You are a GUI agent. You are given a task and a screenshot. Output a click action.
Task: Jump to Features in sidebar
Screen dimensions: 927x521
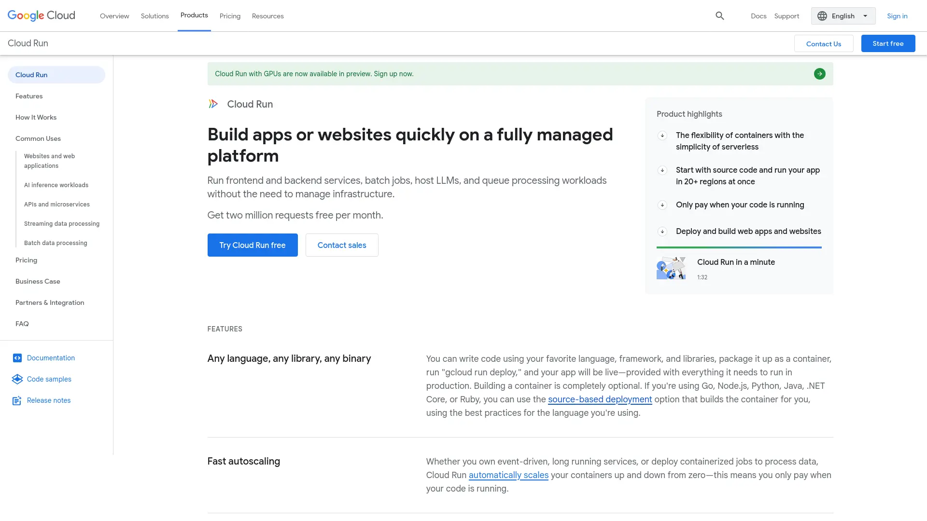click(x=29, y=96)
